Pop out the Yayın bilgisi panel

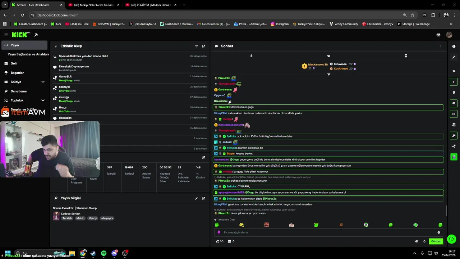coord(203,198)
